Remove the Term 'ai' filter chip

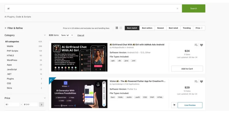tap(72, 35)
